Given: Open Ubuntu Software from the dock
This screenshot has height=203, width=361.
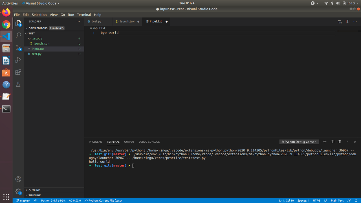Looking at the screenshot, I should pyautogui.click(x=6, y=73).
